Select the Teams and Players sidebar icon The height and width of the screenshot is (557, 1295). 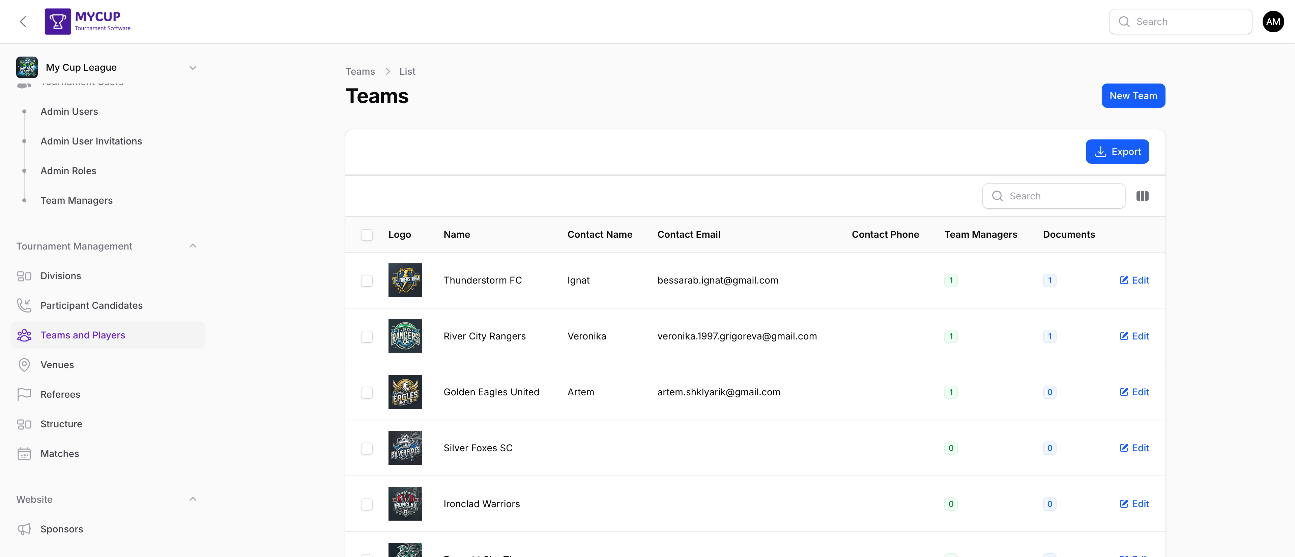coord(25,335)
